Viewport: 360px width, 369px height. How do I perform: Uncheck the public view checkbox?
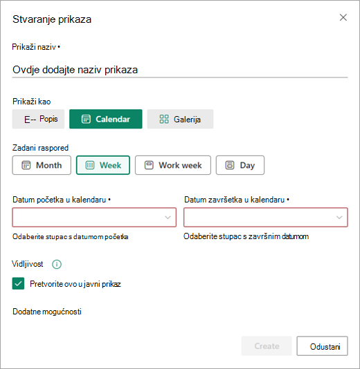[18, 283]
